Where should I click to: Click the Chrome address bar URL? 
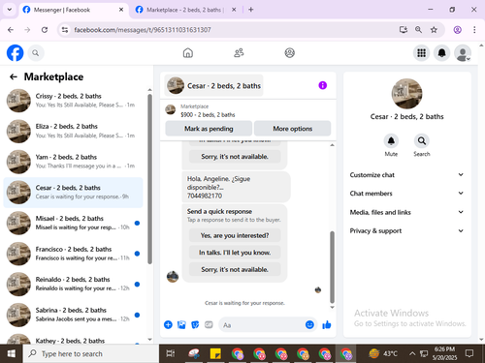pyautogui.click(x=143, y=30)
